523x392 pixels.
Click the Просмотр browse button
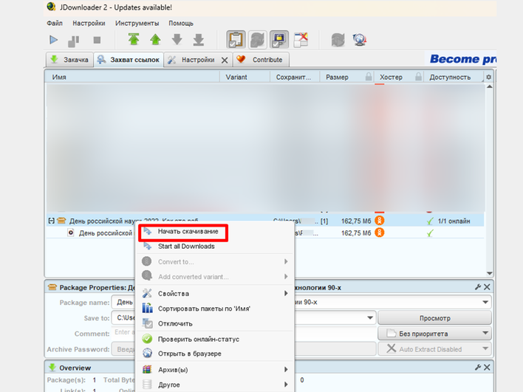(434, 318)
